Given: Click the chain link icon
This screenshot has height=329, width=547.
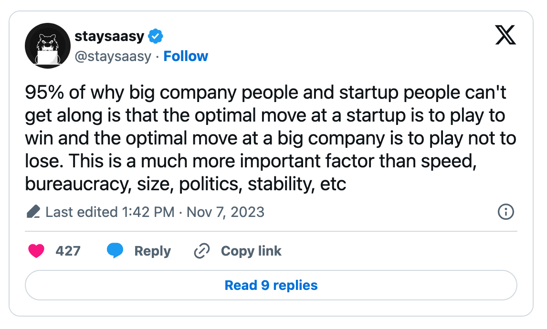Looking at the screenshot, I should pyautogui.click(x=201, y=251).
